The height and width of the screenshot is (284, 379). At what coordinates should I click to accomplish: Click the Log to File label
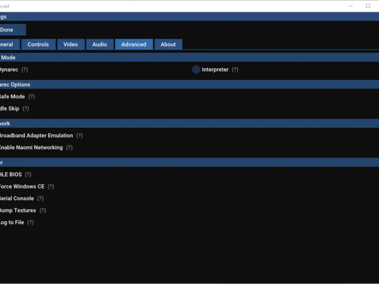pyautogui.click(x=12, y=222)
